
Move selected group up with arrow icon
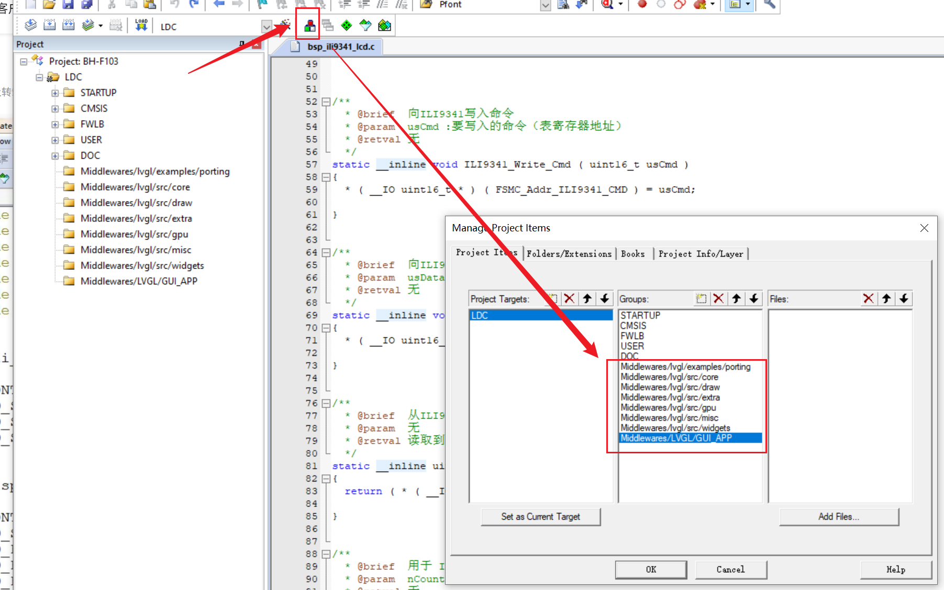click(737, 299)
